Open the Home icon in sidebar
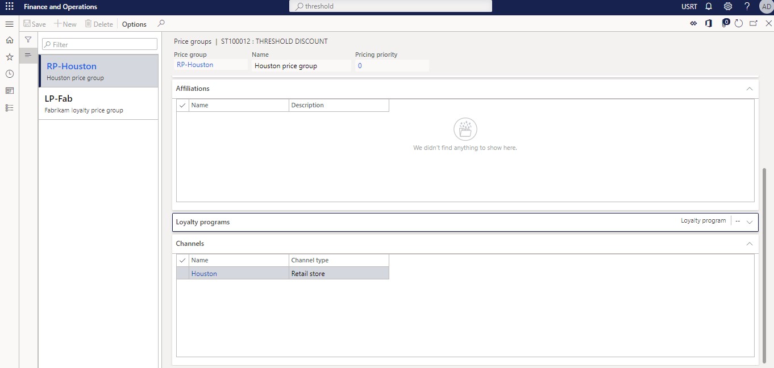The width and height of the screenshot is (774, 368). pyautogui.click(x=9, y=40)
